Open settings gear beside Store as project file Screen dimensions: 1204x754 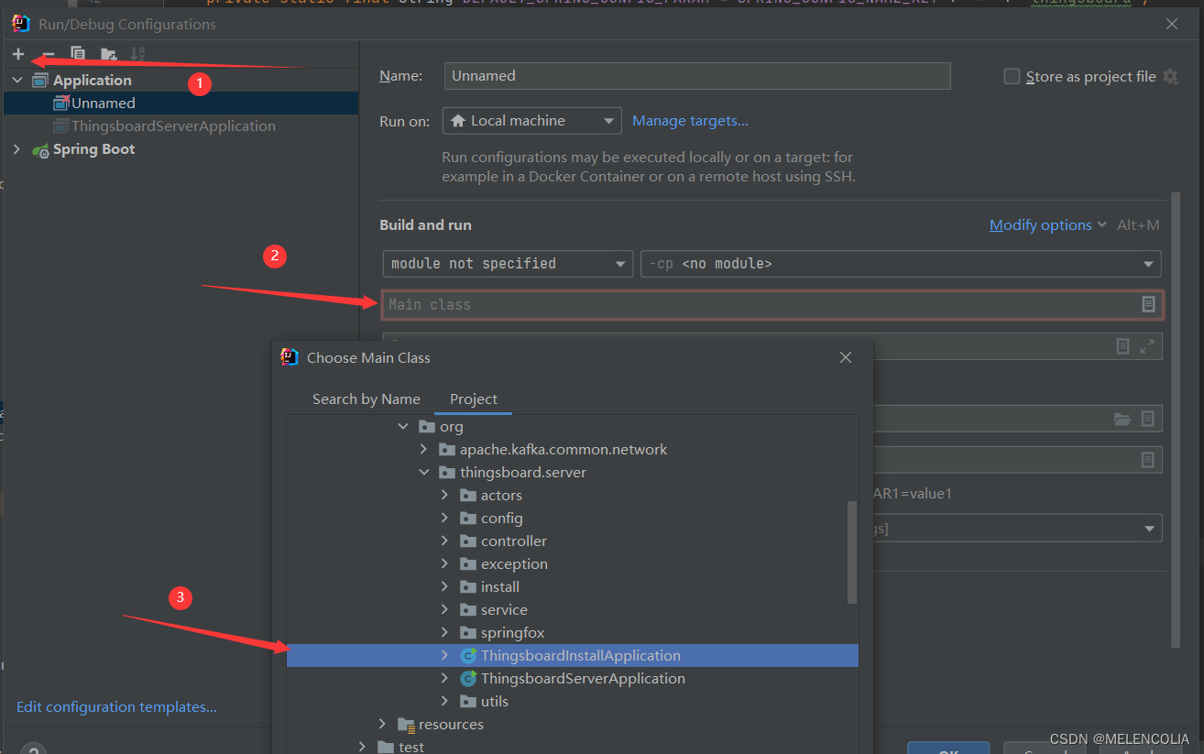pyautogui.click(x=1170, y=77)
